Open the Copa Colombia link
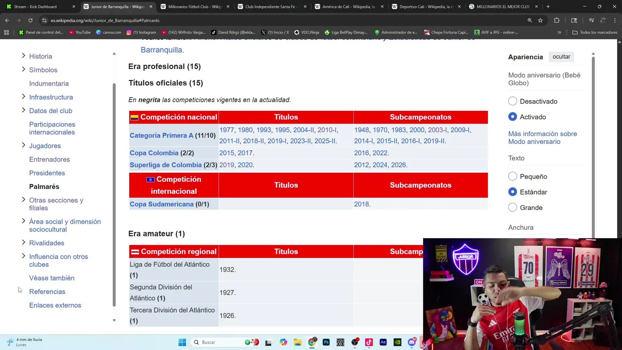This screenshot has width=622, height=350. [x=154, y=153]
